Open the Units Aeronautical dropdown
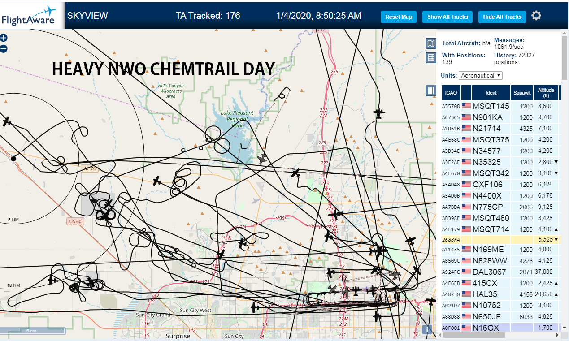The height and width of the screenshot is (341, 569). [x=481, y=75]
